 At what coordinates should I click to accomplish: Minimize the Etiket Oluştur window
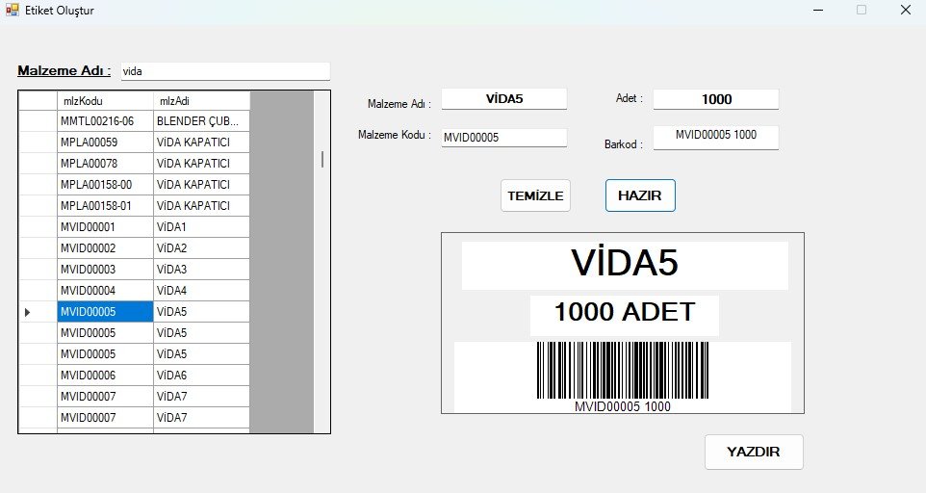coord(818,10)
